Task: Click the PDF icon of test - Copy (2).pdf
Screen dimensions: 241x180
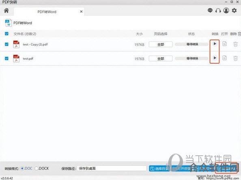Action: coord(16,44)
